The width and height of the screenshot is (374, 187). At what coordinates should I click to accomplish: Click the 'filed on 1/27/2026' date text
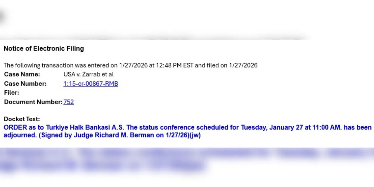pyautogui.click(x=234, y=65)
